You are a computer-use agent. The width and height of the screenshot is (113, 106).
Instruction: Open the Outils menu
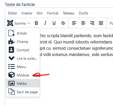click(x=83, y=13)
